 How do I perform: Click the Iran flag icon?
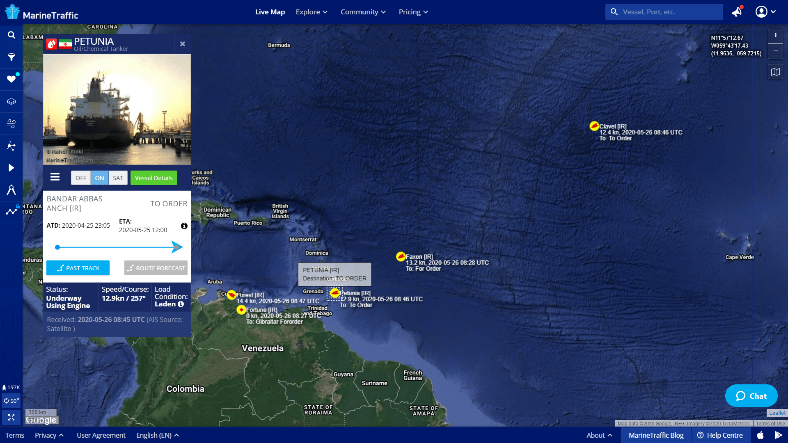click(x=65, y=44)
